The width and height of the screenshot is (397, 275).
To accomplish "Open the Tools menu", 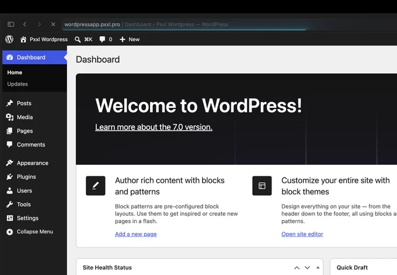I will pyautogui.click(x=34, y=204).
